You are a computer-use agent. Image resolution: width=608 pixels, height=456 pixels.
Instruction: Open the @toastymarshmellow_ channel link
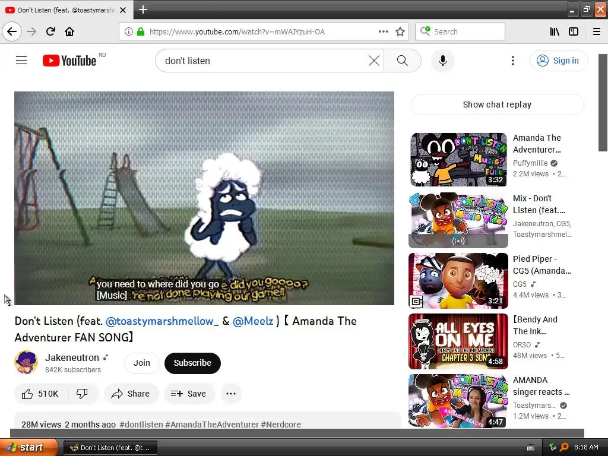click(162, 321)
